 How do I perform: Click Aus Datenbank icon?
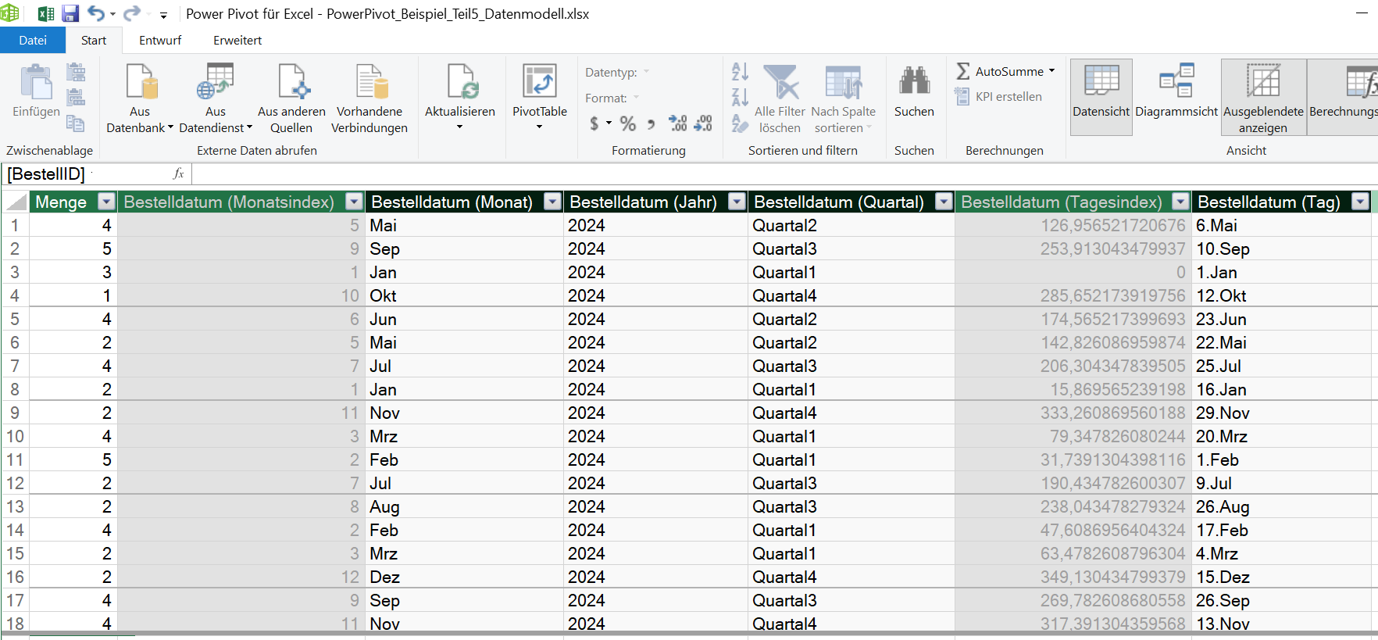141,82
